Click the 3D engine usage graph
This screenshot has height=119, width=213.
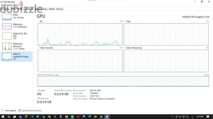point(80,34)
